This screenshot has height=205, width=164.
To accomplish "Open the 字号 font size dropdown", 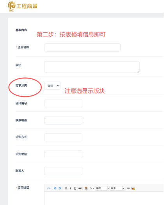I will pyautogui.click(x=117, y=188).
